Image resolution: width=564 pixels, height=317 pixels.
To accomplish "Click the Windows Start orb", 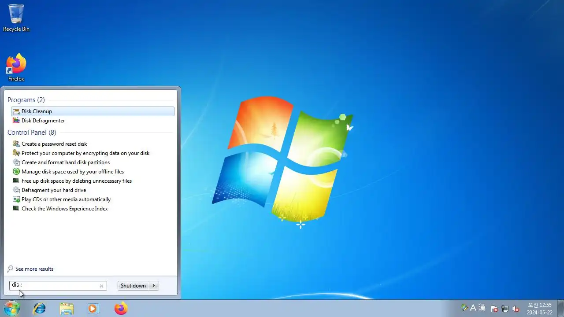I will 12,308.
